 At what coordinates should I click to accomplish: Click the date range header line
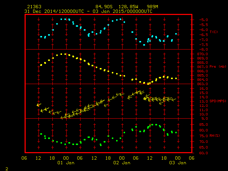tap(88, 11)
